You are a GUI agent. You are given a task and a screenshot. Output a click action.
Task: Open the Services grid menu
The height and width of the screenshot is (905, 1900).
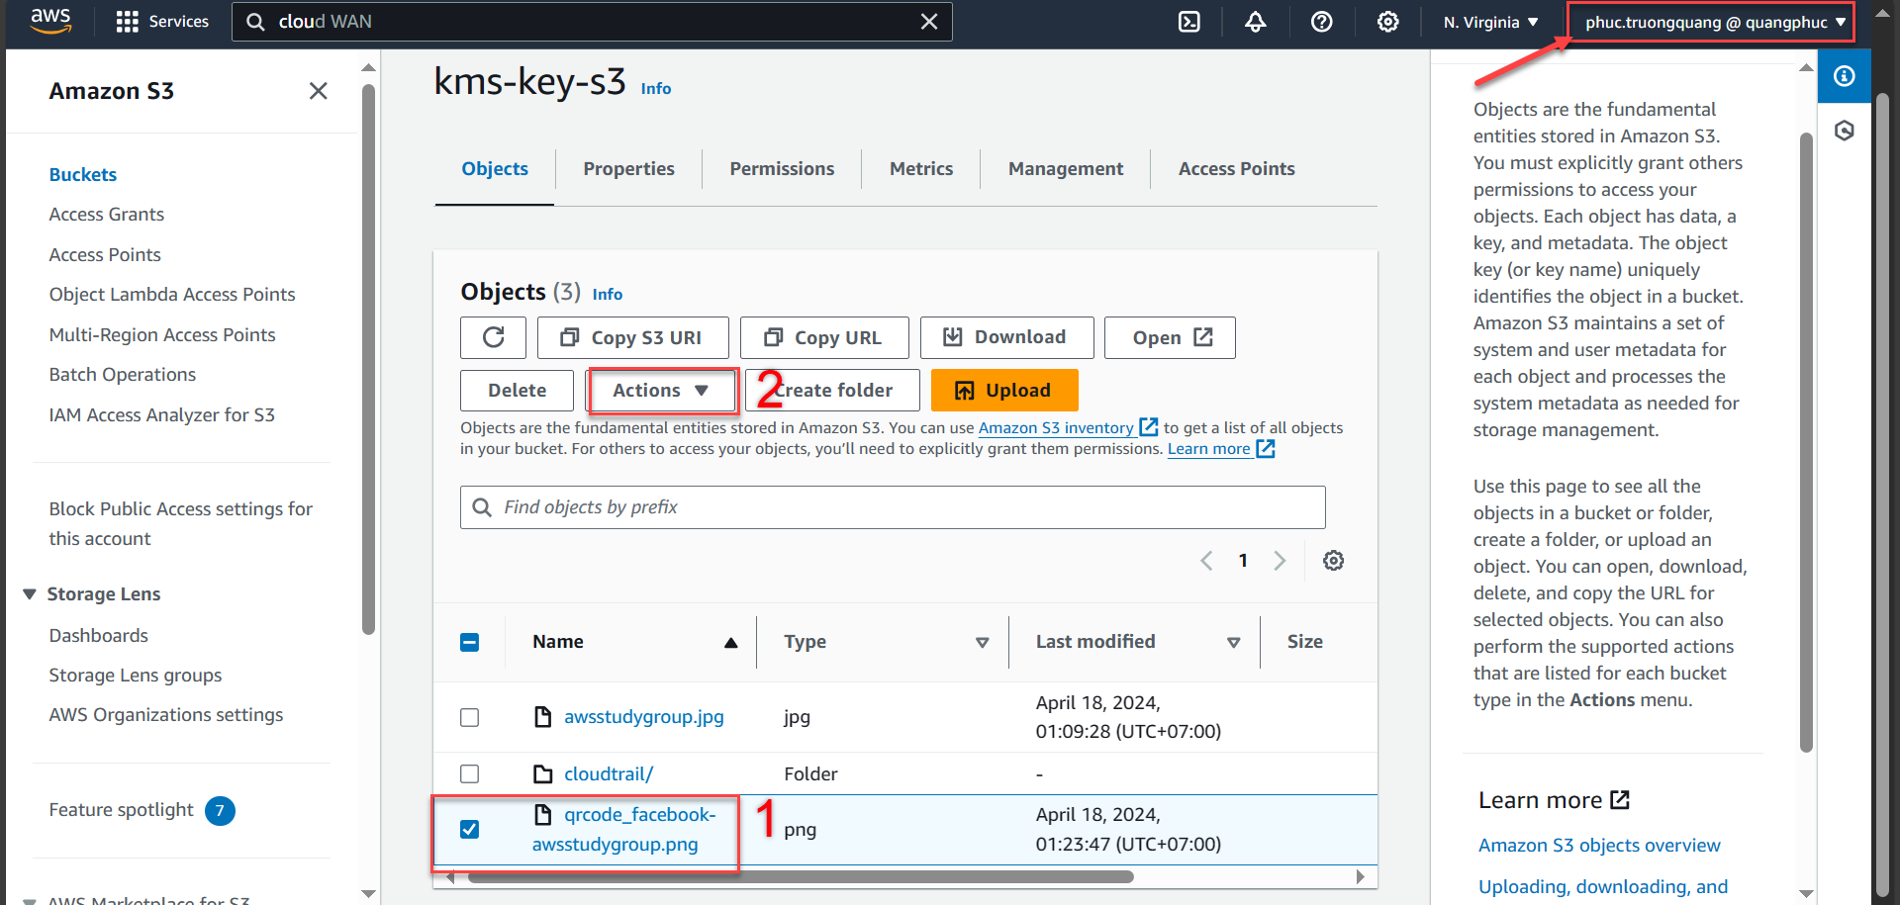[x=162, y=22]
